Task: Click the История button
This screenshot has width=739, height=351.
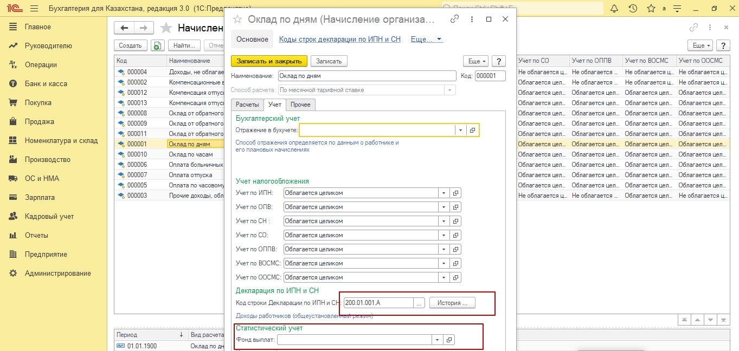Action: tap(452, 303)
